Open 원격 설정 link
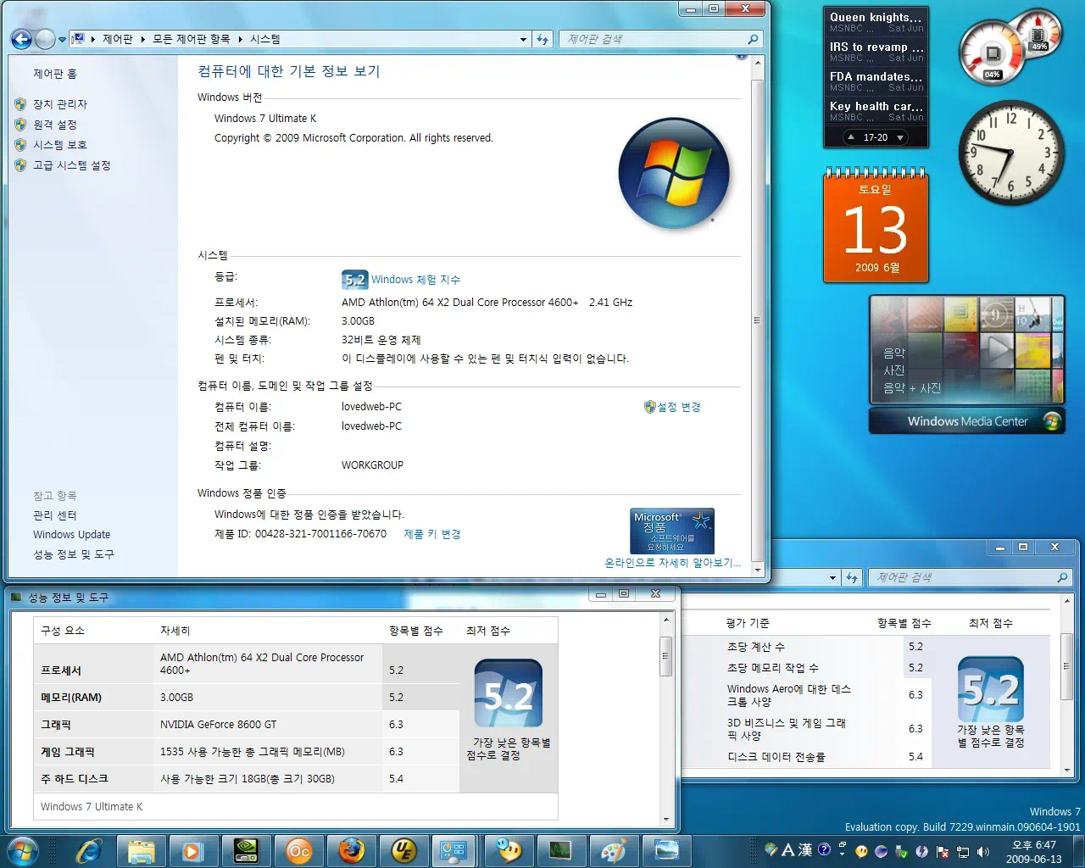 (x=55, y=125)
